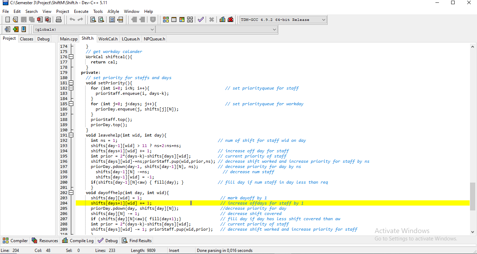This screenshot has height=254, width=477.
Task: Open the Debug tab in the bottom panel
Action: point(108,240)
